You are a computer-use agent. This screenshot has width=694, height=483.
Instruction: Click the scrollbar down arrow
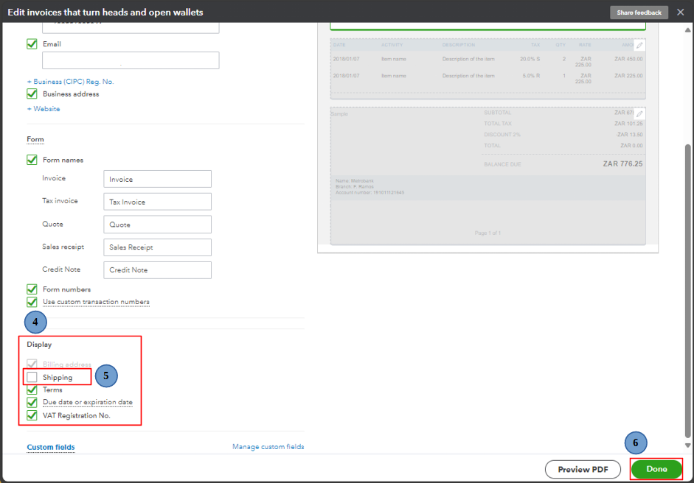tap(687, 445)
